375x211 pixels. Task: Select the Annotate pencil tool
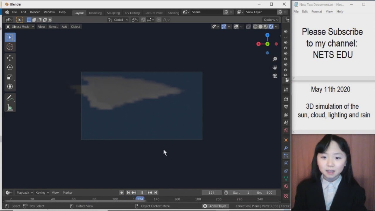10,98
